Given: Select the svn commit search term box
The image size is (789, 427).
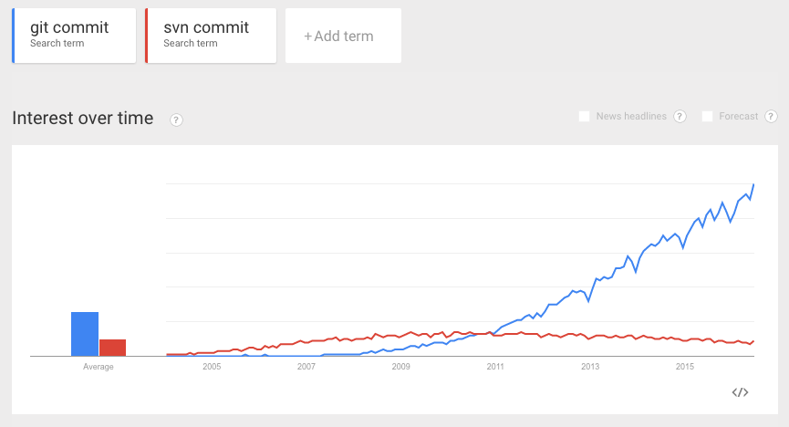Looking at the screenshot, I should 212,36.
